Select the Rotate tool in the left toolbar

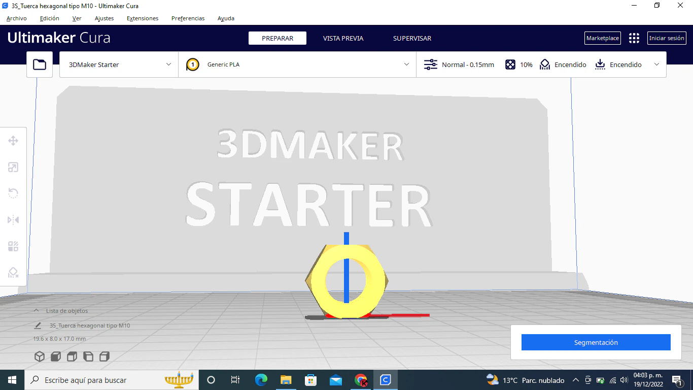[13, 193]
